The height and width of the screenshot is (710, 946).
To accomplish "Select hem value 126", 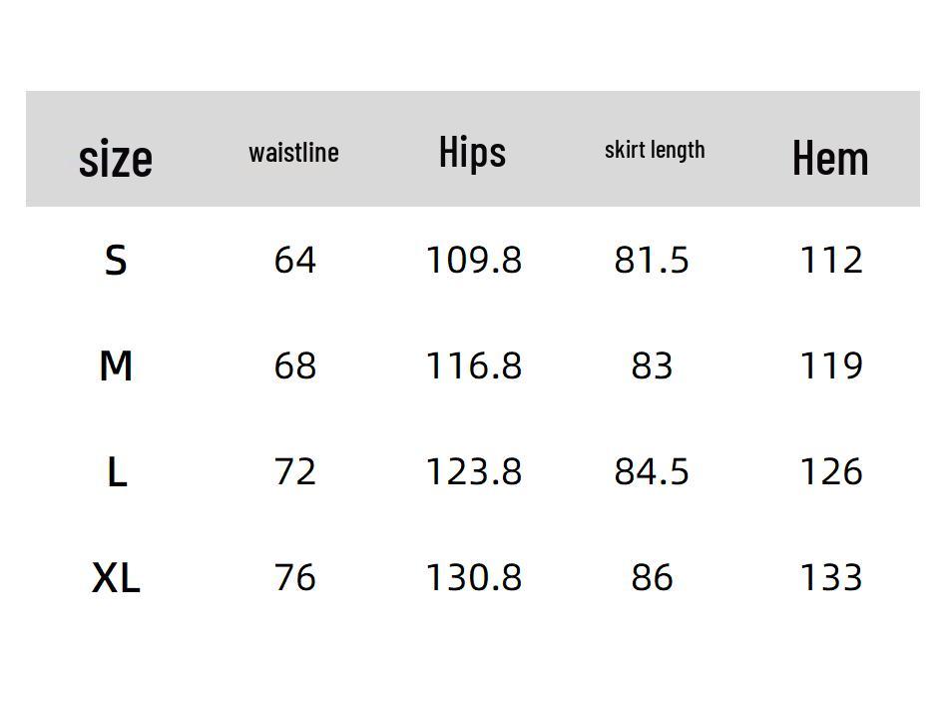I will pos(831,472).
